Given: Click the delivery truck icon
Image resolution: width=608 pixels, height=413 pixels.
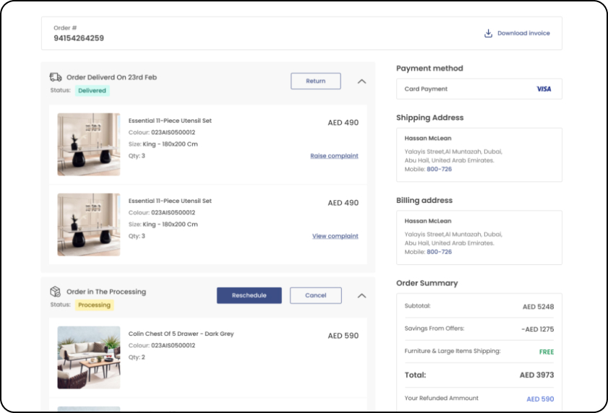Looking at the screenshot, I should (56, 77).
